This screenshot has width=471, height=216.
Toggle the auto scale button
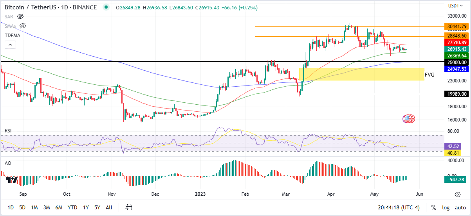pyautogui.click(x=460, y=207)
